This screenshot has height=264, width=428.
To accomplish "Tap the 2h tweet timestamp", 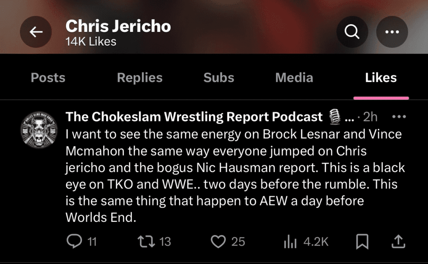I will point(370,118).
